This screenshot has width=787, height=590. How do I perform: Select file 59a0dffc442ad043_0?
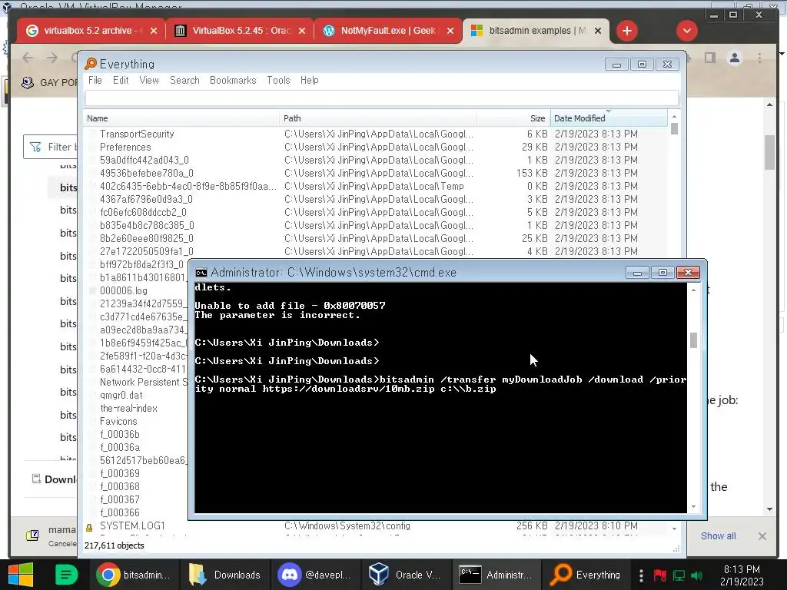click(x=377, y=160)
